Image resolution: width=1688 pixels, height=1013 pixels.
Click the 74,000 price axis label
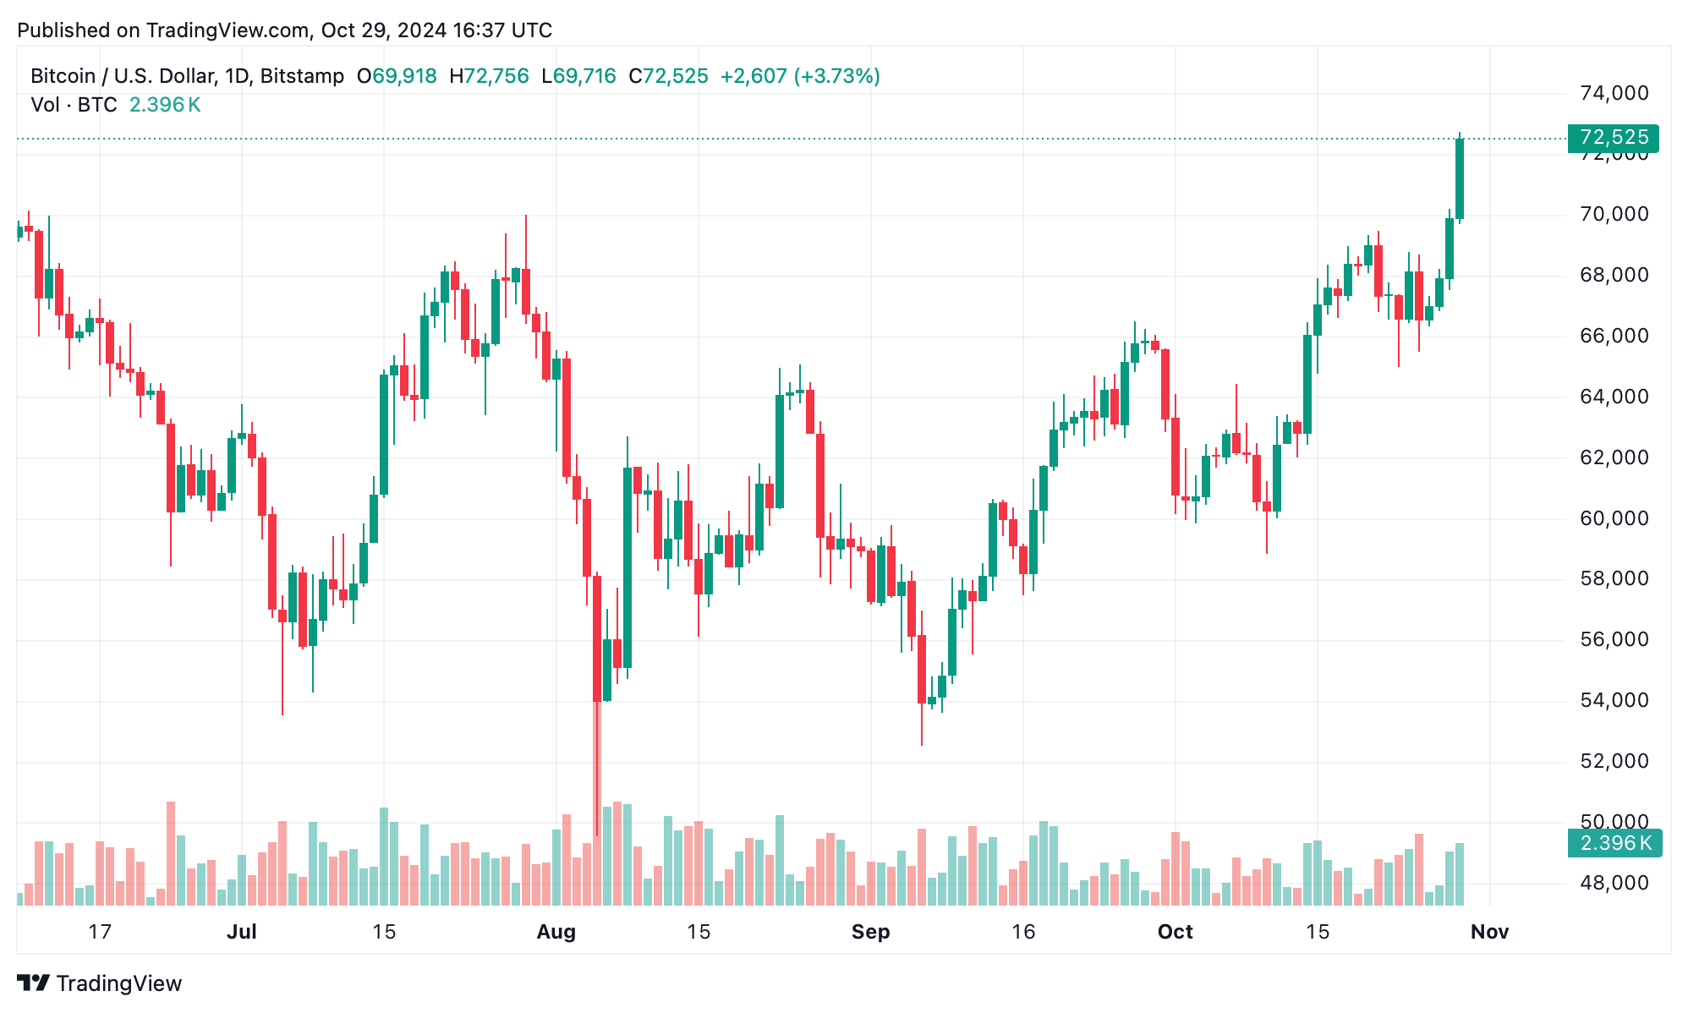(1614, 93)
